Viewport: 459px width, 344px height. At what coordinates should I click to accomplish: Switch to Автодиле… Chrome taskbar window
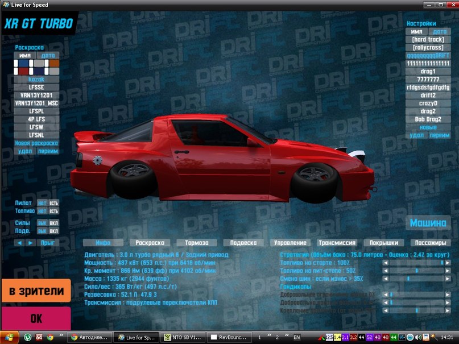89,337
